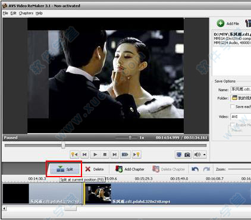Play the video
This screenshot has width=251, height=220.
tap(95, 155)
